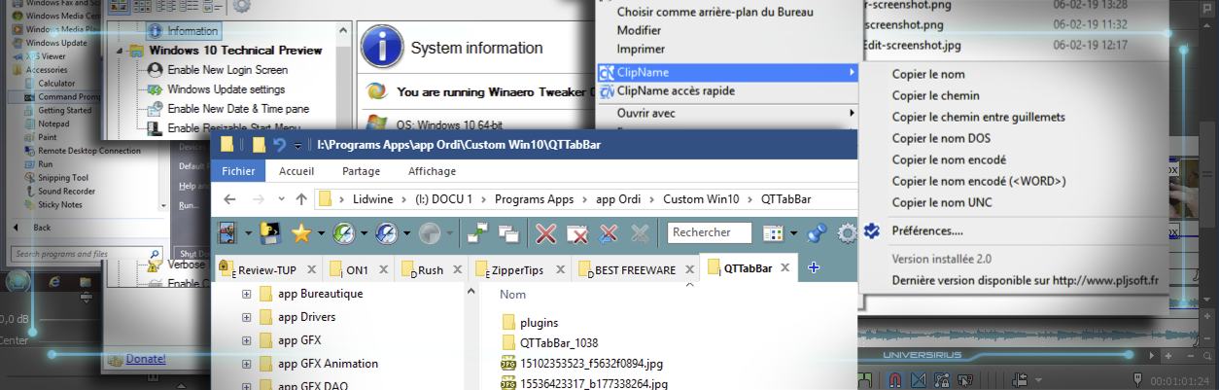Click the Donate! link
Viewport: 1219px width, 390px height.
[146, 359]
